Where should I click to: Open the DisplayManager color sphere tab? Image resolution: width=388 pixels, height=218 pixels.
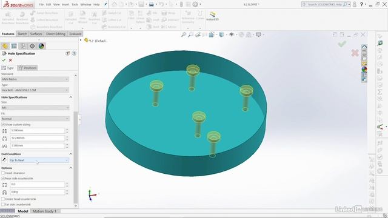coord(41,46)
